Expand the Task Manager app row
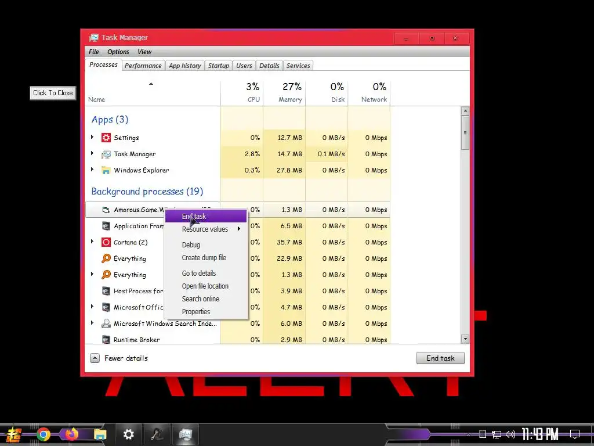 [x=92, y=153]
